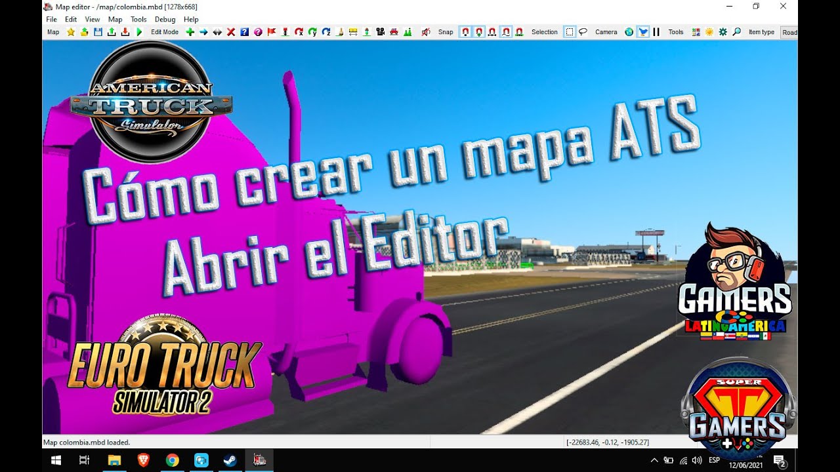Click the yellow sun lighting icon
840x472 pixels.
click(709, 31)
